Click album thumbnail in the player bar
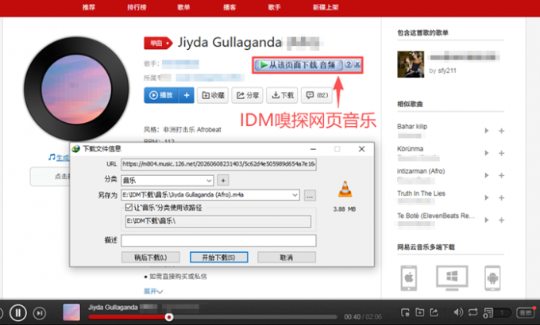The height and width of the screenshot is (325, 540). [71, 312]
